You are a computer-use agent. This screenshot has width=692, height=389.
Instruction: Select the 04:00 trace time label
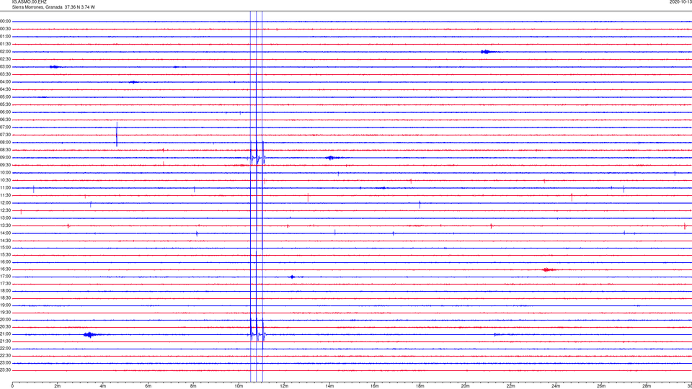click(6, 81)
